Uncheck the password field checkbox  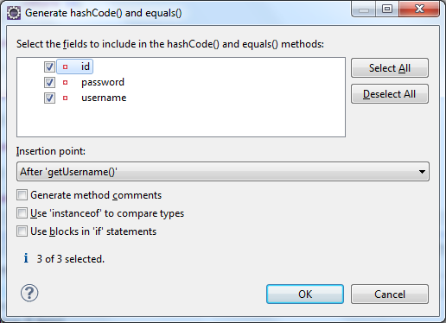pyautogui.click(x=49, y=82)
